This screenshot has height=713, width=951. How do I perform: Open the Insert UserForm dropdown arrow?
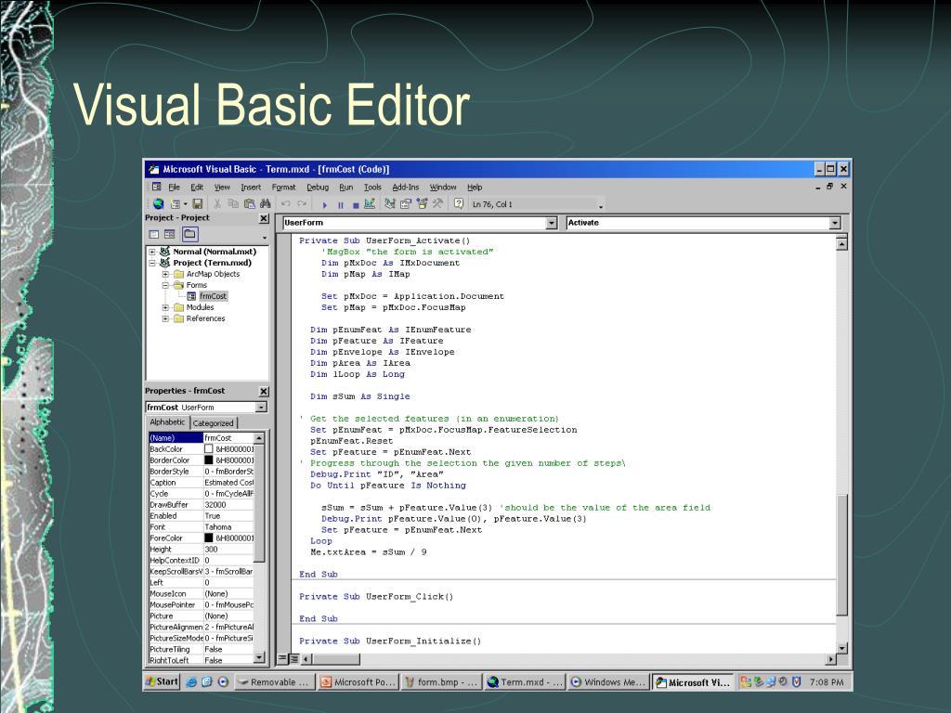click(x=185, y=204)
